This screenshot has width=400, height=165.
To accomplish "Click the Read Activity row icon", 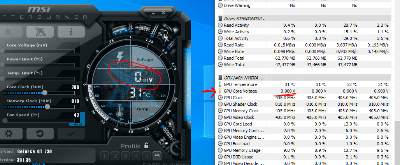I will (x=220, y=25).
